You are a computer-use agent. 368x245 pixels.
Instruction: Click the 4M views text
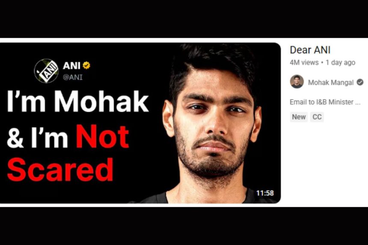[x=304, y=62]
